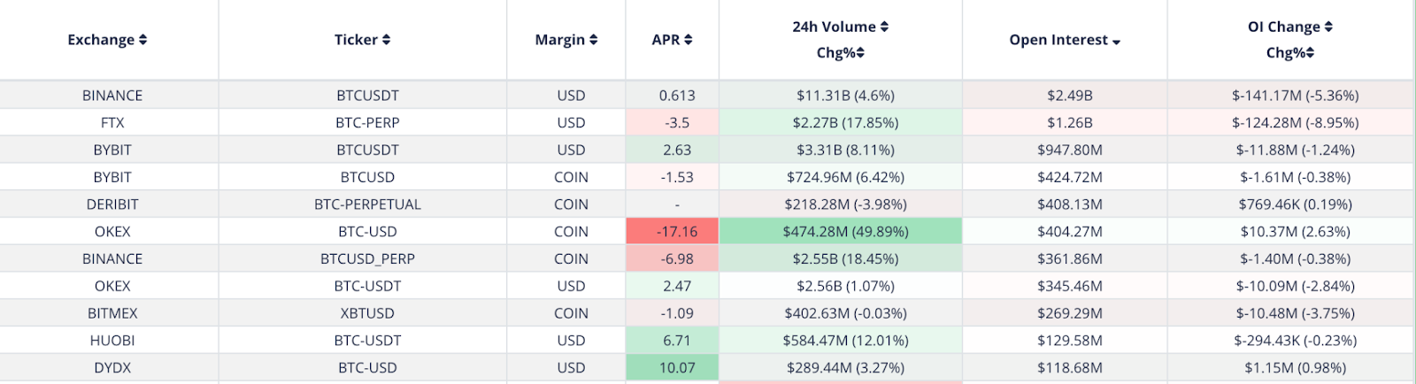Select the HUOBI exchange cell

pyautogui.click(x=112, y=341)
